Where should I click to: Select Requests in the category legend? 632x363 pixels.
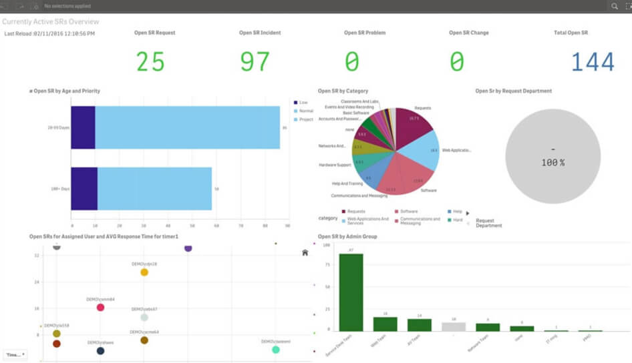[353, 212]
